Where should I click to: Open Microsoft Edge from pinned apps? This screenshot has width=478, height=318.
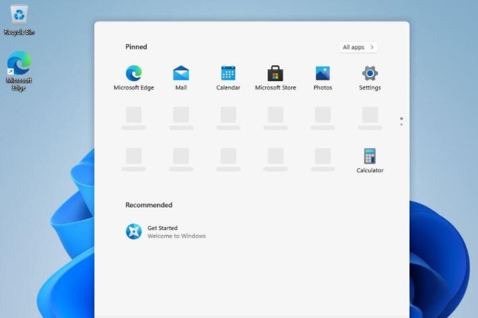coord(134,78)
